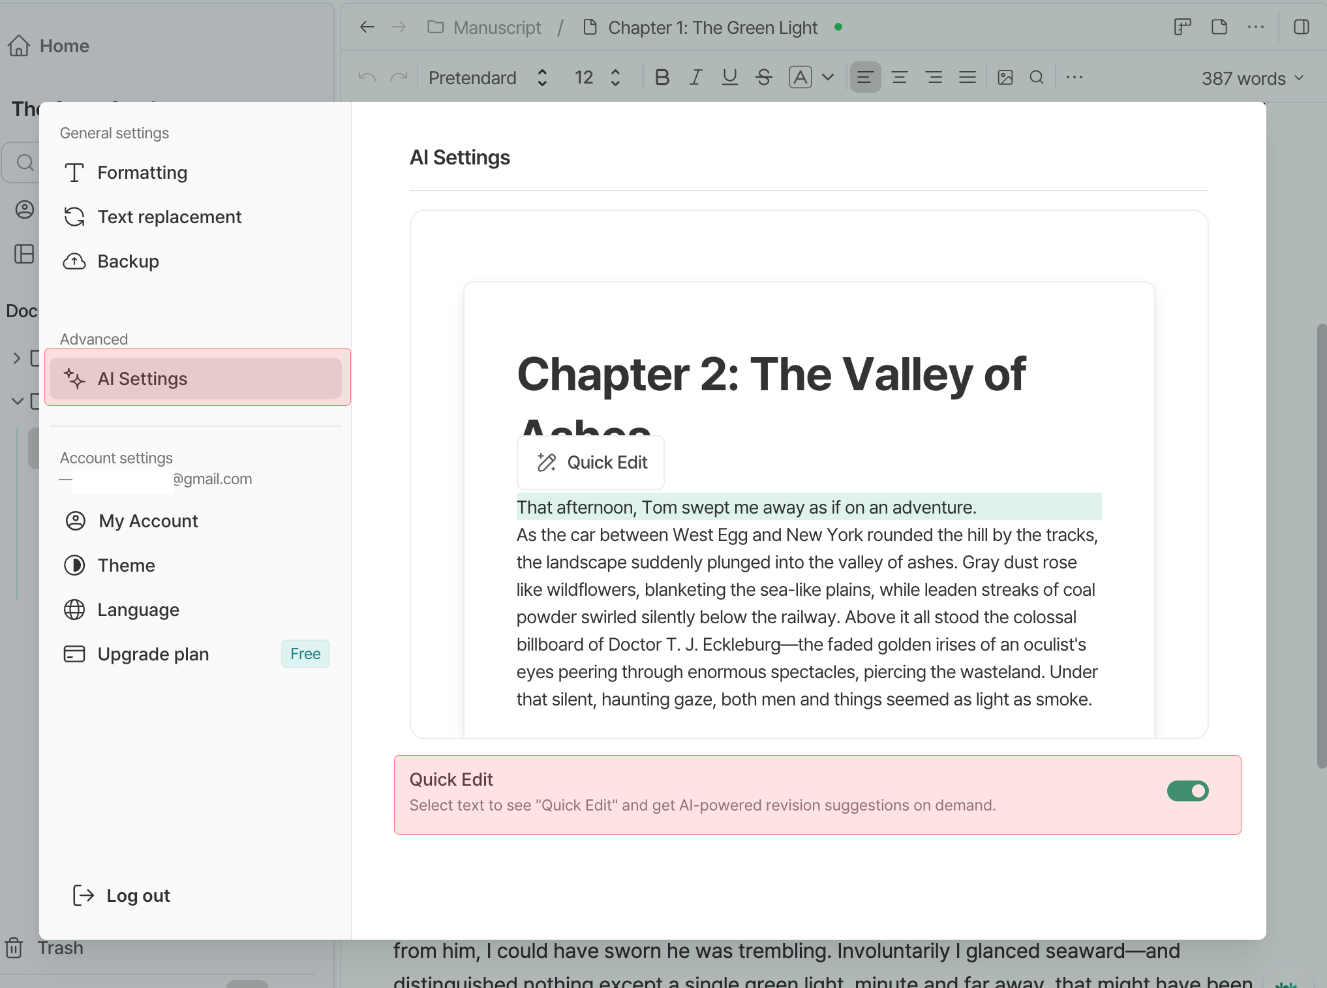Viewport: 1327px width, 988px height.
Task: Click the text color A icon
Action: [801, 78]
